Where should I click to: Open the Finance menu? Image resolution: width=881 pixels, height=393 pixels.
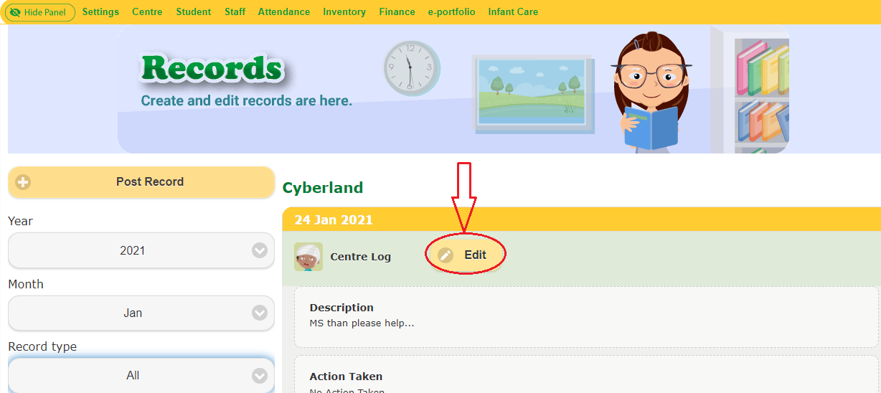tap(397, 12)
